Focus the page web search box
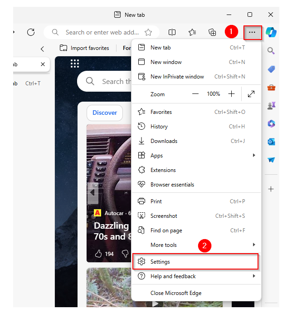The image size is (292, 314). coord(104,81)
